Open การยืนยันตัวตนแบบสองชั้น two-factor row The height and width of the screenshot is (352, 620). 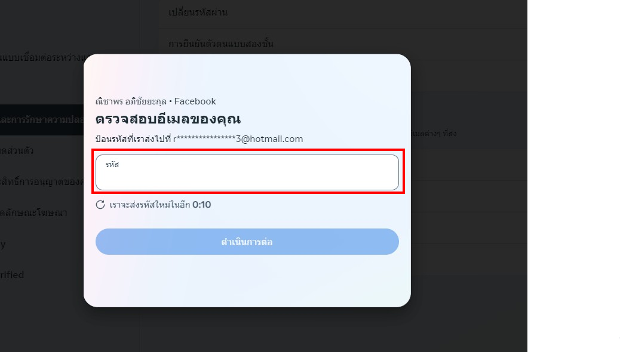[x=342, y=44]
